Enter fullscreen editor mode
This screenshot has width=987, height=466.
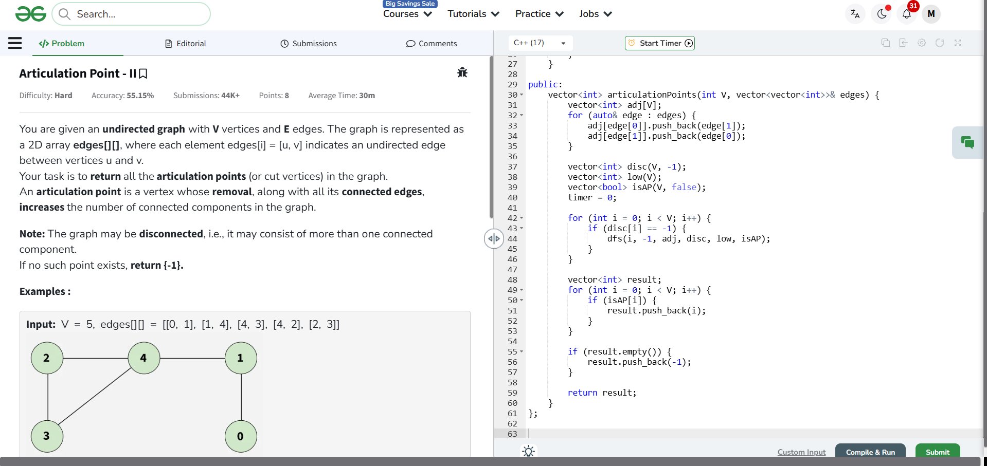tap(957, 43)
